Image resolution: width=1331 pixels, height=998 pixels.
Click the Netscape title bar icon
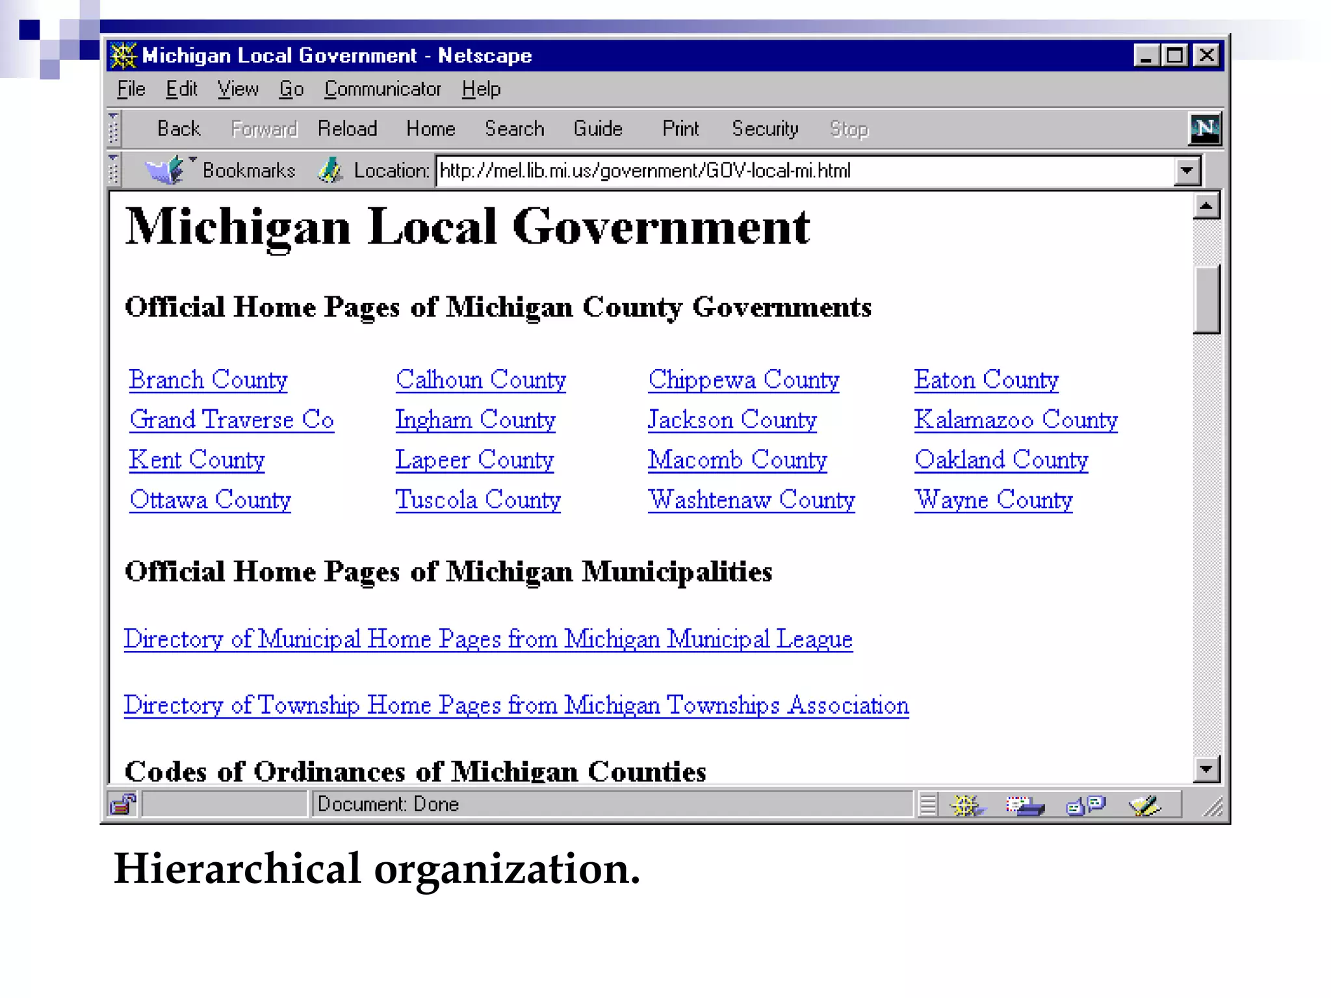click(123, 56)
